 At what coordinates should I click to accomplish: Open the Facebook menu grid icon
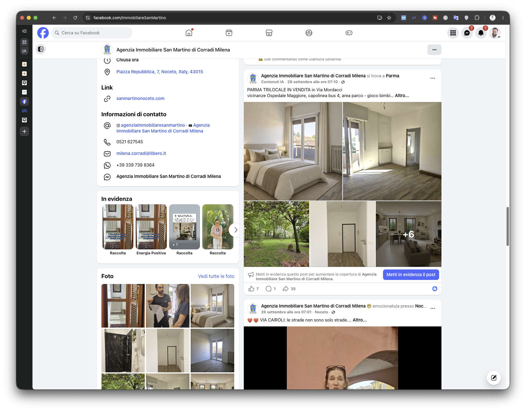click(453, 33)
